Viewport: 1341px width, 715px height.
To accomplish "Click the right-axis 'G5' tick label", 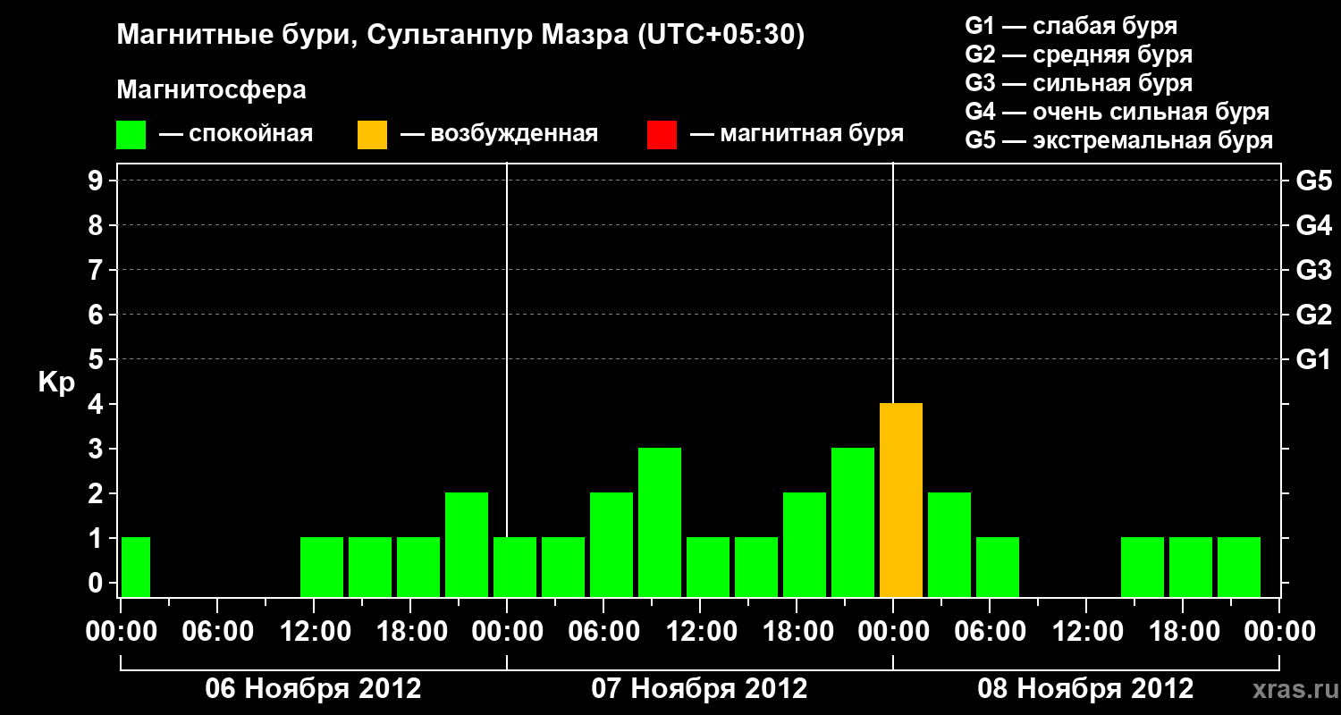I will (1313, 181).
